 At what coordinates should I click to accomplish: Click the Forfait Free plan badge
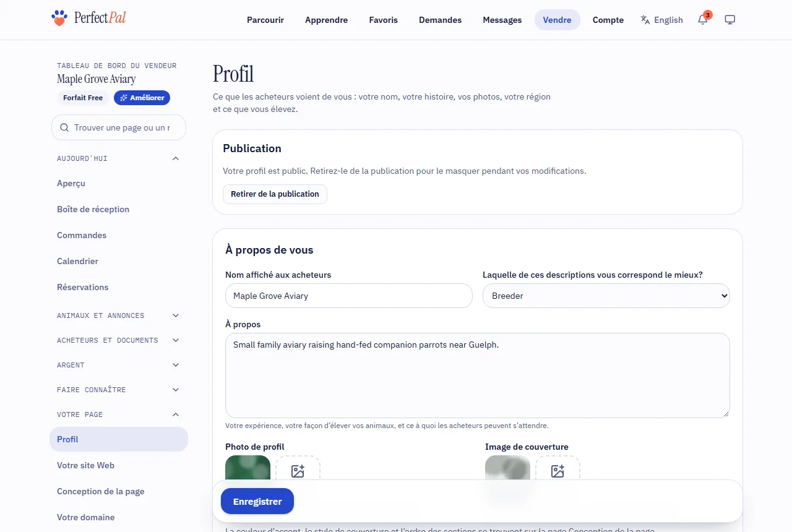[x=83, y=98]
